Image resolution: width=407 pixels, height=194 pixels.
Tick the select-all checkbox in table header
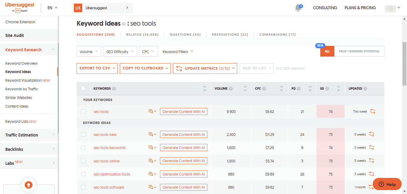[83, 89]
